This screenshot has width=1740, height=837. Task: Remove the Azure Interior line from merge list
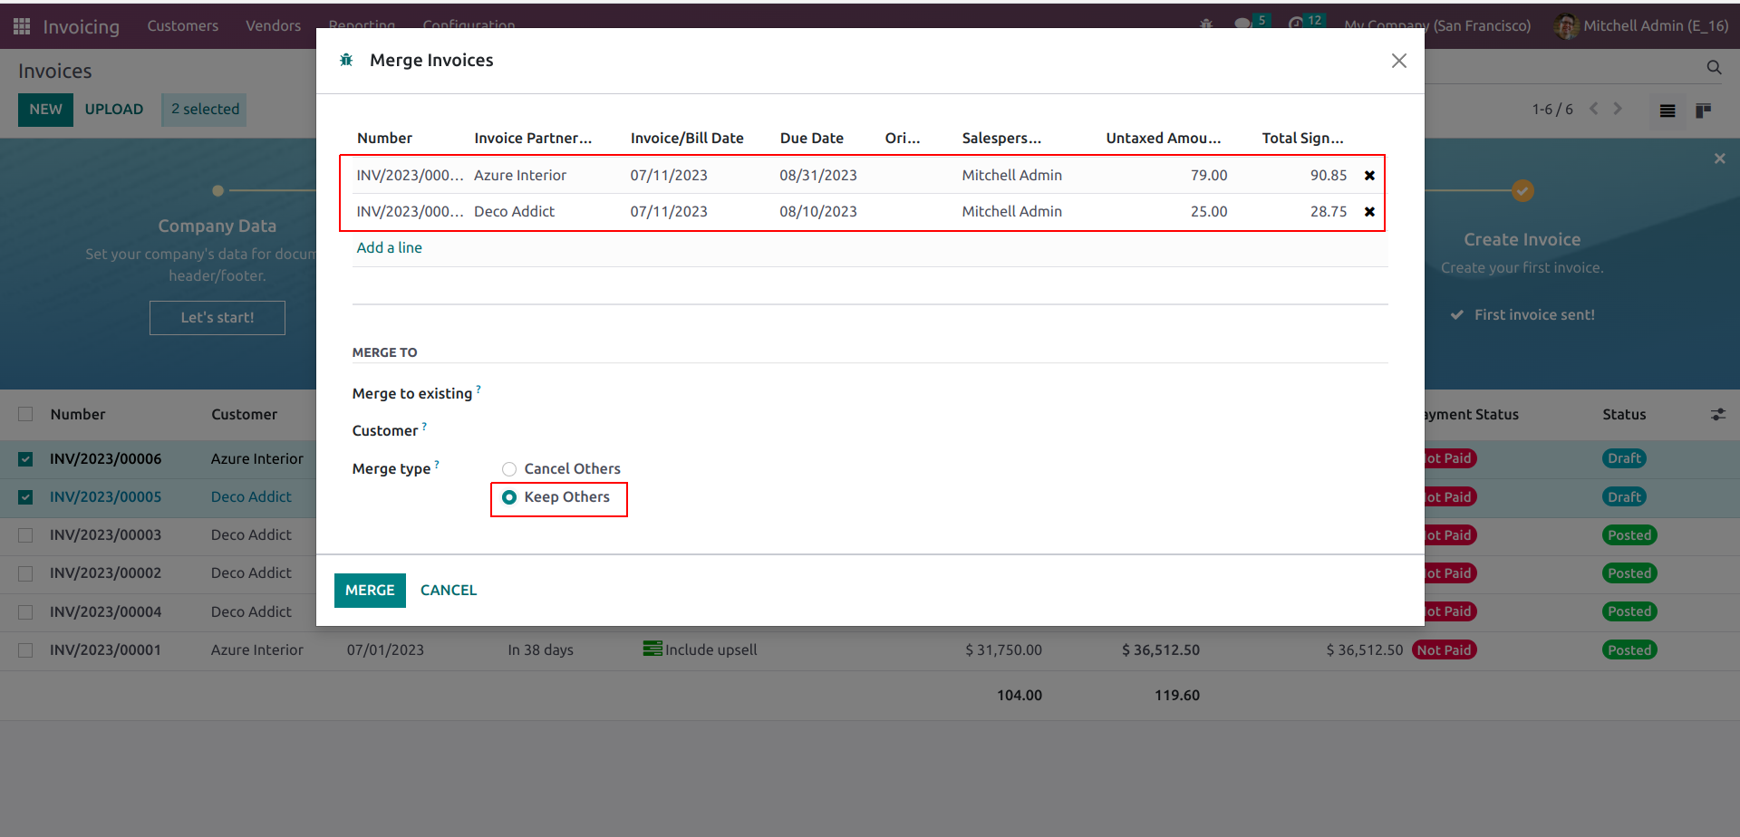click(x=1369, y=176)
